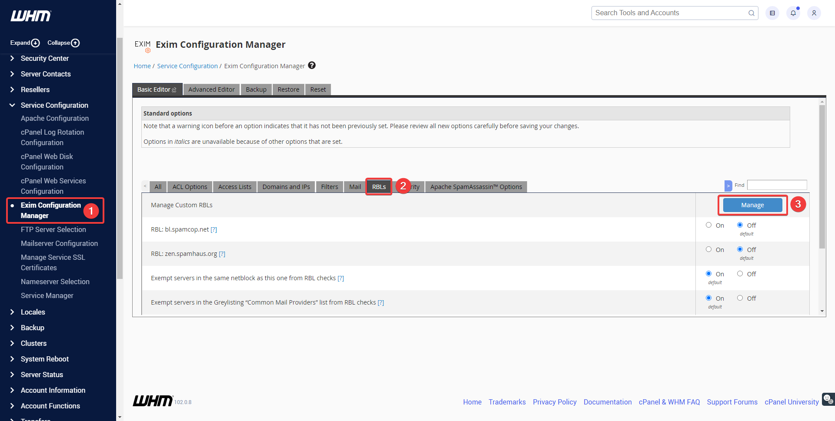This screenshot has width=835, height=421.
Task: Click the Exim logo icon near title
Action: (143, 46)
